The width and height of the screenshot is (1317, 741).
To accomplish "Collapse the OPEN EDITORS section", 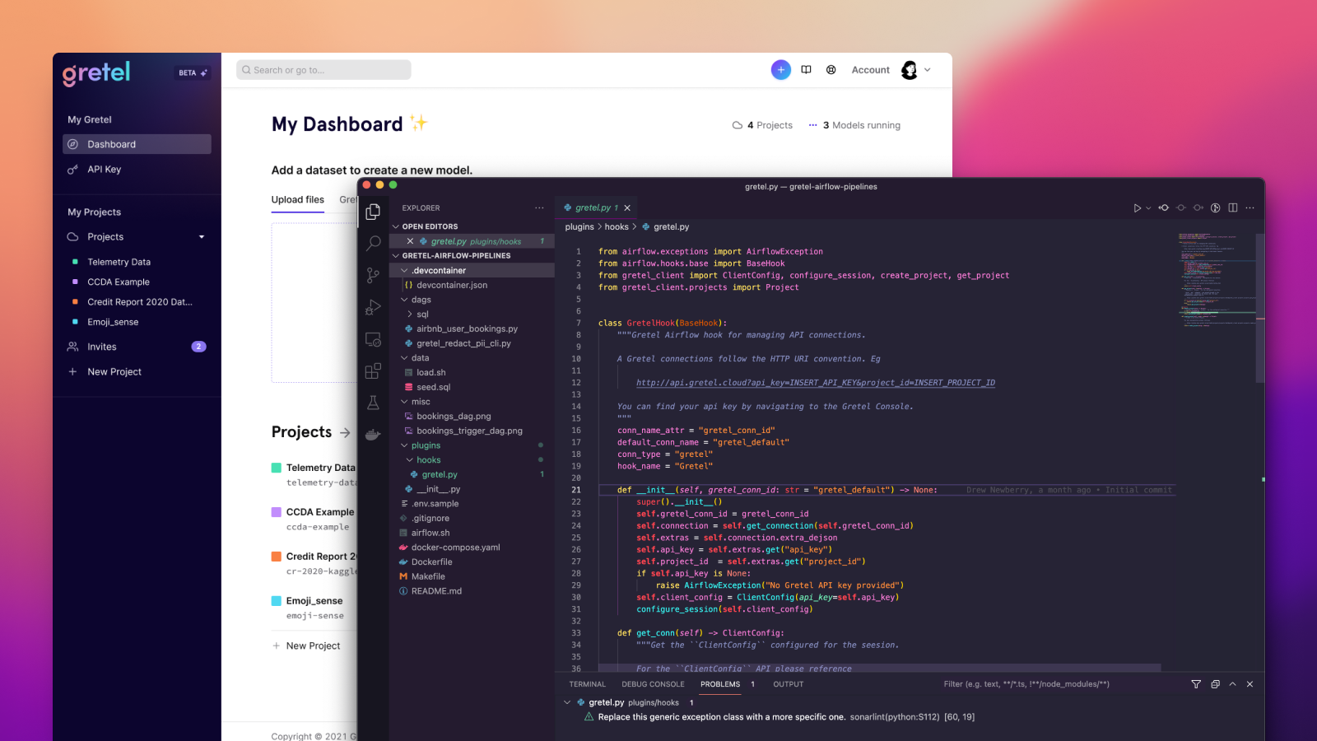I will point(396,226).
